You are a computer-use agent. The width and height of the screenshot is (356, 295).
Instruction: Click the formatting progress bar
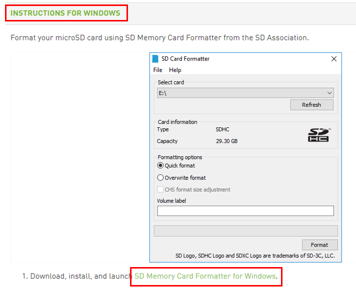[x=245, y=231]
